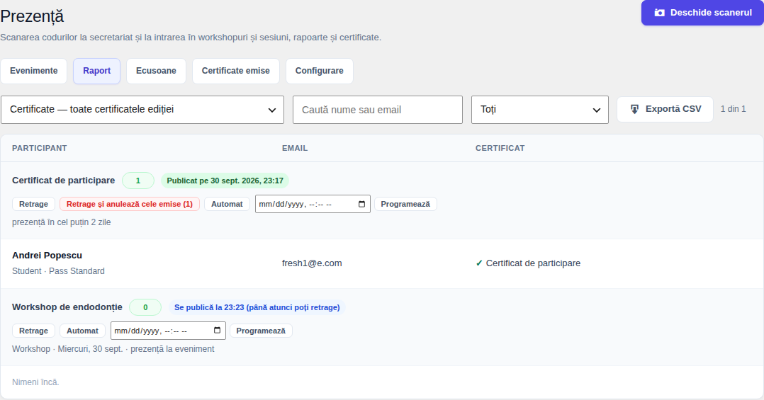Click Automat for Certificat de participare
Viewport: 764px width, 400px height.
pyautogui.click(x=227, y=204)
